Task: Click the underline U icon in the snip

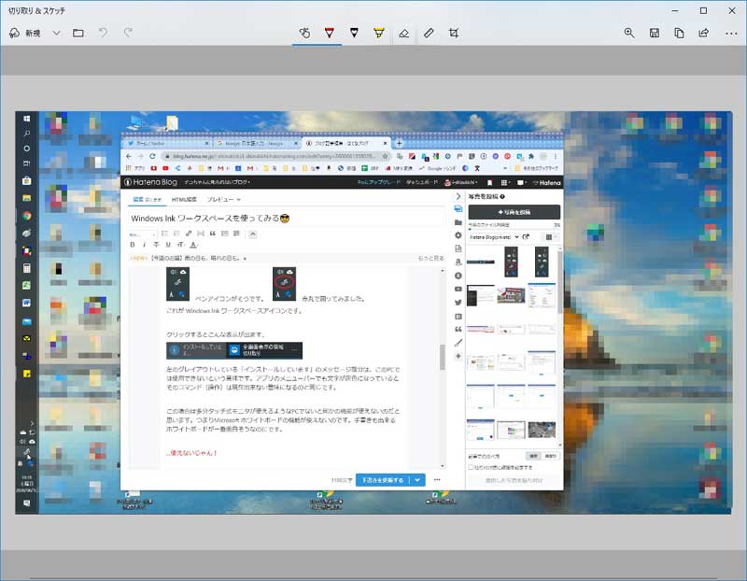Action: (168, 245)
